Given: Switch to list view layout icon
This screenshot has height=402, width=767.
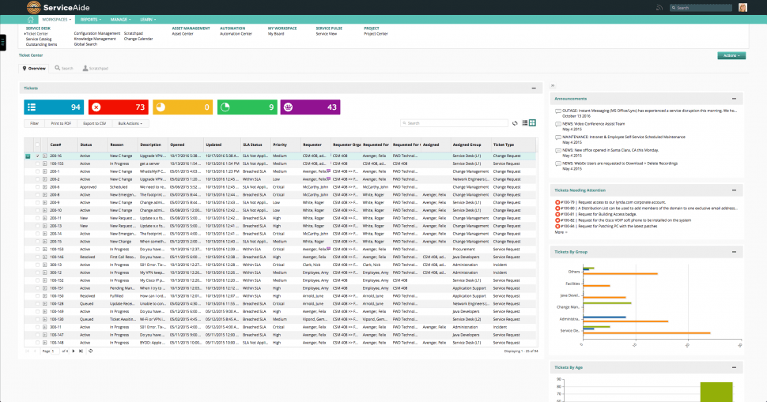Looking at the screenshot, I should [525, 123].
